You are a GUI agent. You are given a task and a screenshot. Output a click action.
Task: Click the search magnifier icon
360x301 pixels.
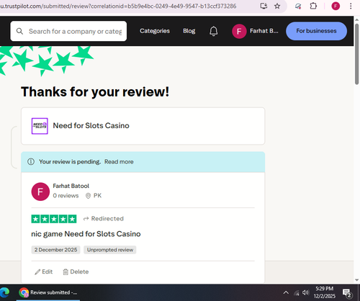19,31
